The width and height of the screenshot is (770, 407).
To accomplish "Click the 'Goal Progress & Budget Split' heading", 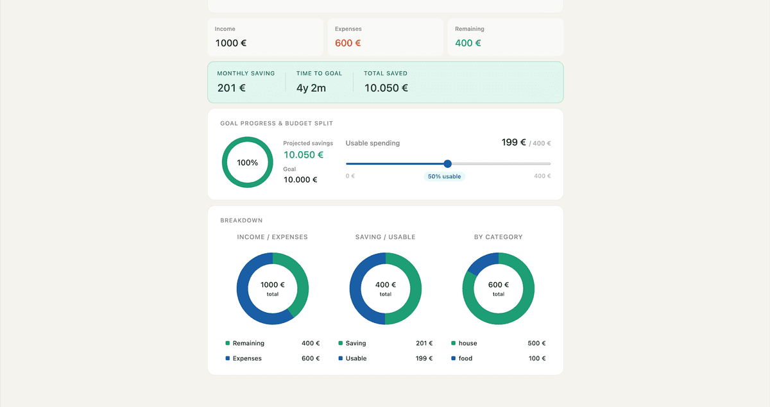I will click(x=277, y=123).
